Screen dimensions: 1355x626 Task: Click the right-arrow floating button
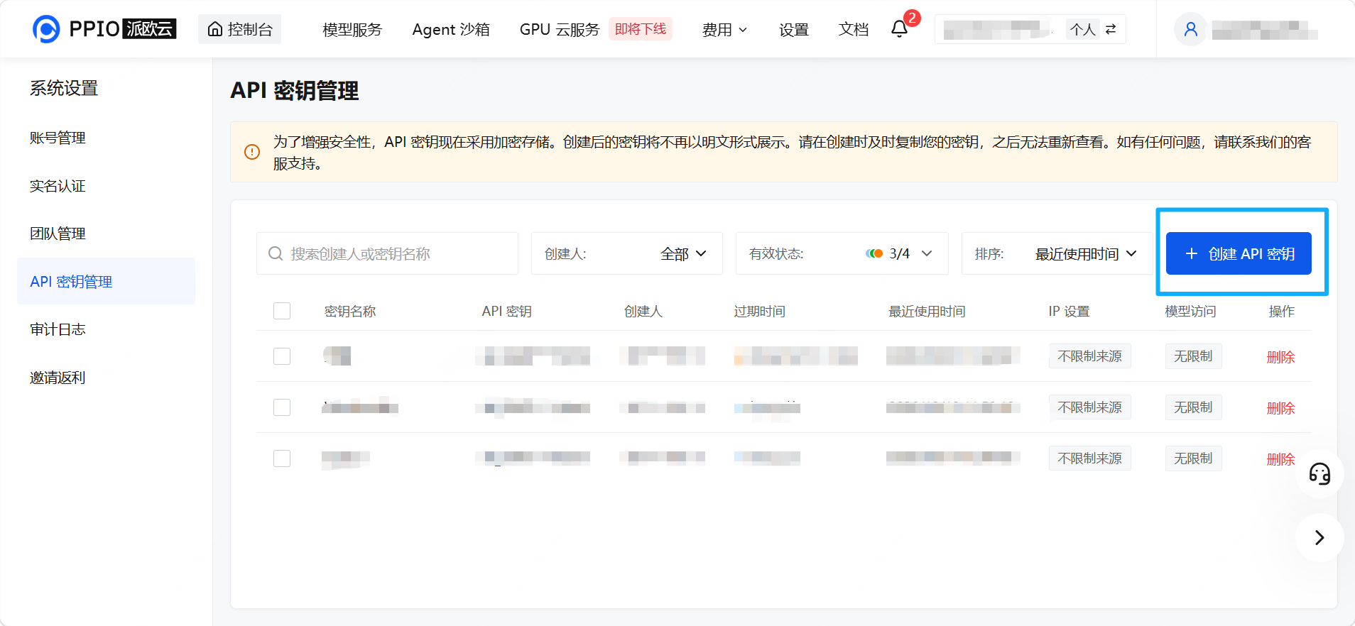click(x=1319, y=537)
